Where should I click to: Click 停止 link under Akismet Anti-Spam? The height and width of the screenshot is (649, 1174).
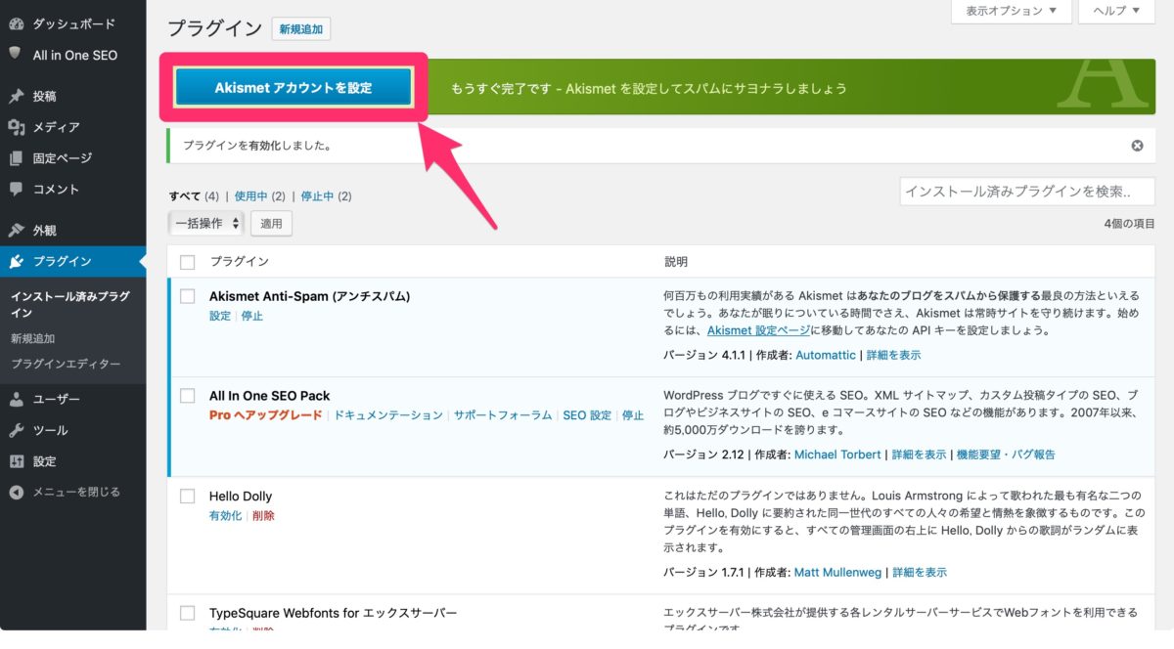[x=252, y=316]
